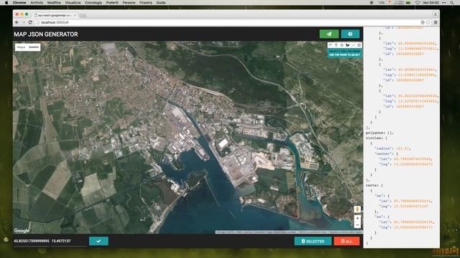460x258 pixels.
Task: Delete ALL shapes button
Action: pos(346,242)
